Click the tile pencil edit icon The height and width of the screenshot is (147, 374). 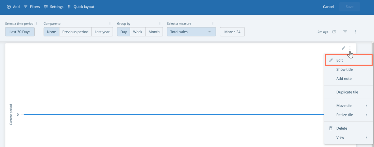343,48
